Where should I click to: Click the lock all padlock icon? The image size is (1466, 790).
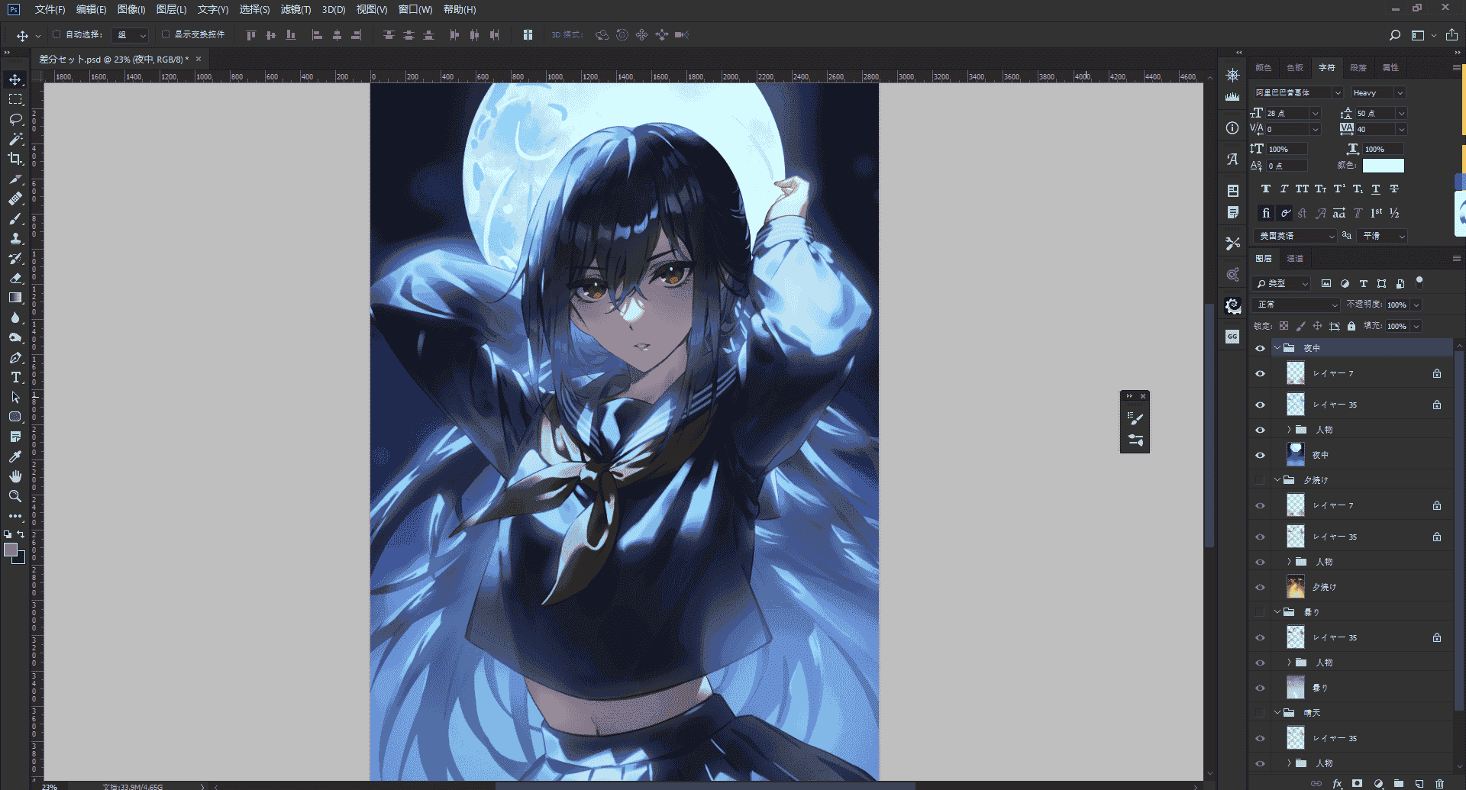[x=1351, y=326]
